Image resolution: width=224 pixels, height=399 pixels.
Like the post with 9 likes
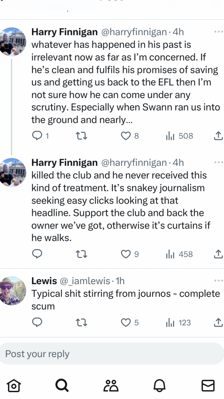coord(125,254)
